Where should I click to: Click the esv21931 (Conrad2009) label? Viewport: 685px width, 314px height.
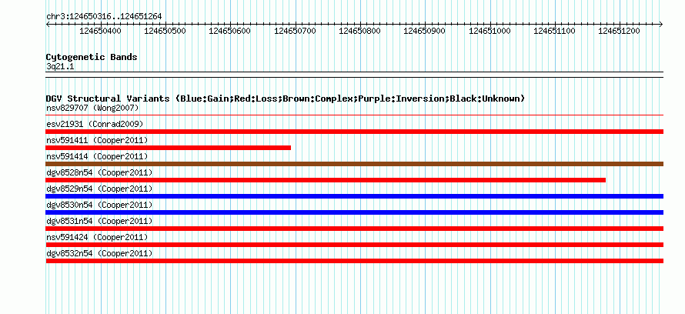[95, 124]
